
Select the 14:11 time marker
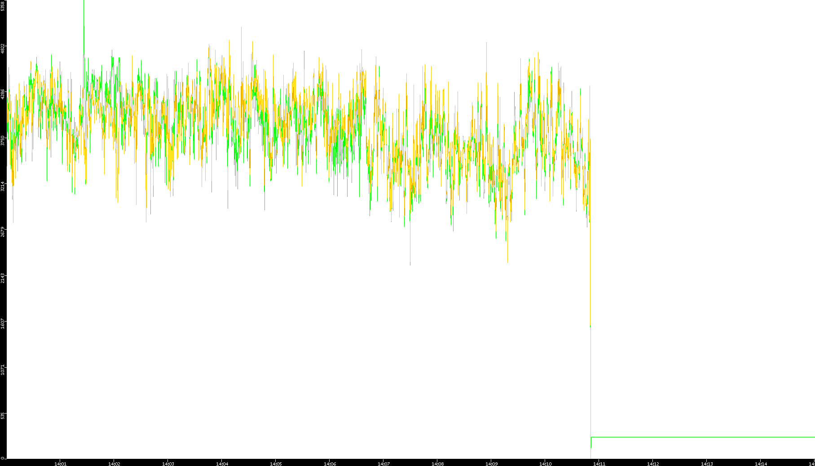(x=599, y=463)
